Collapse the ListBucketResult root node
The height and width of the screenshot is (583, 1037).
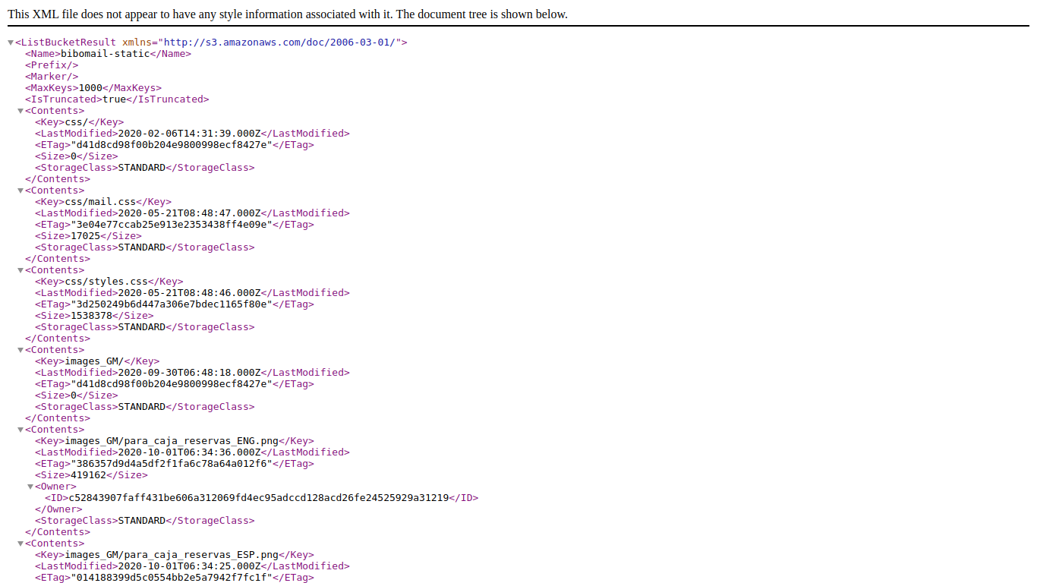[11, 43]
